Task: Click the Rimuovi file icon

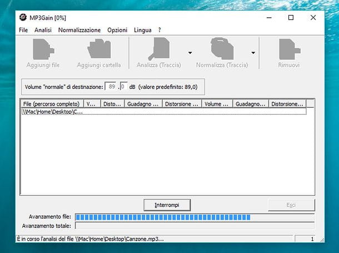Action: 290,49
